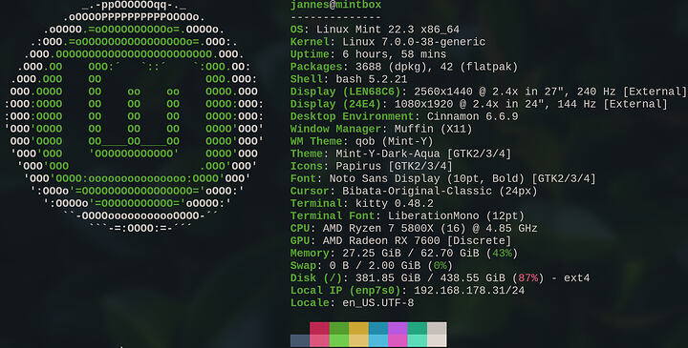This screenshot has height=348, width=688.
Task: Select the Cursor line Bibata-Original-Classic
Action: [x=414, y=192]
